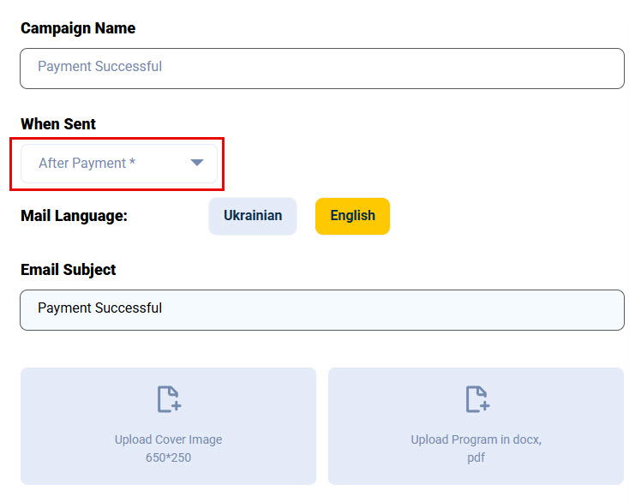The image size is (629, 502).
Task: Click the Campaign Name label
Action: (78, 28)
